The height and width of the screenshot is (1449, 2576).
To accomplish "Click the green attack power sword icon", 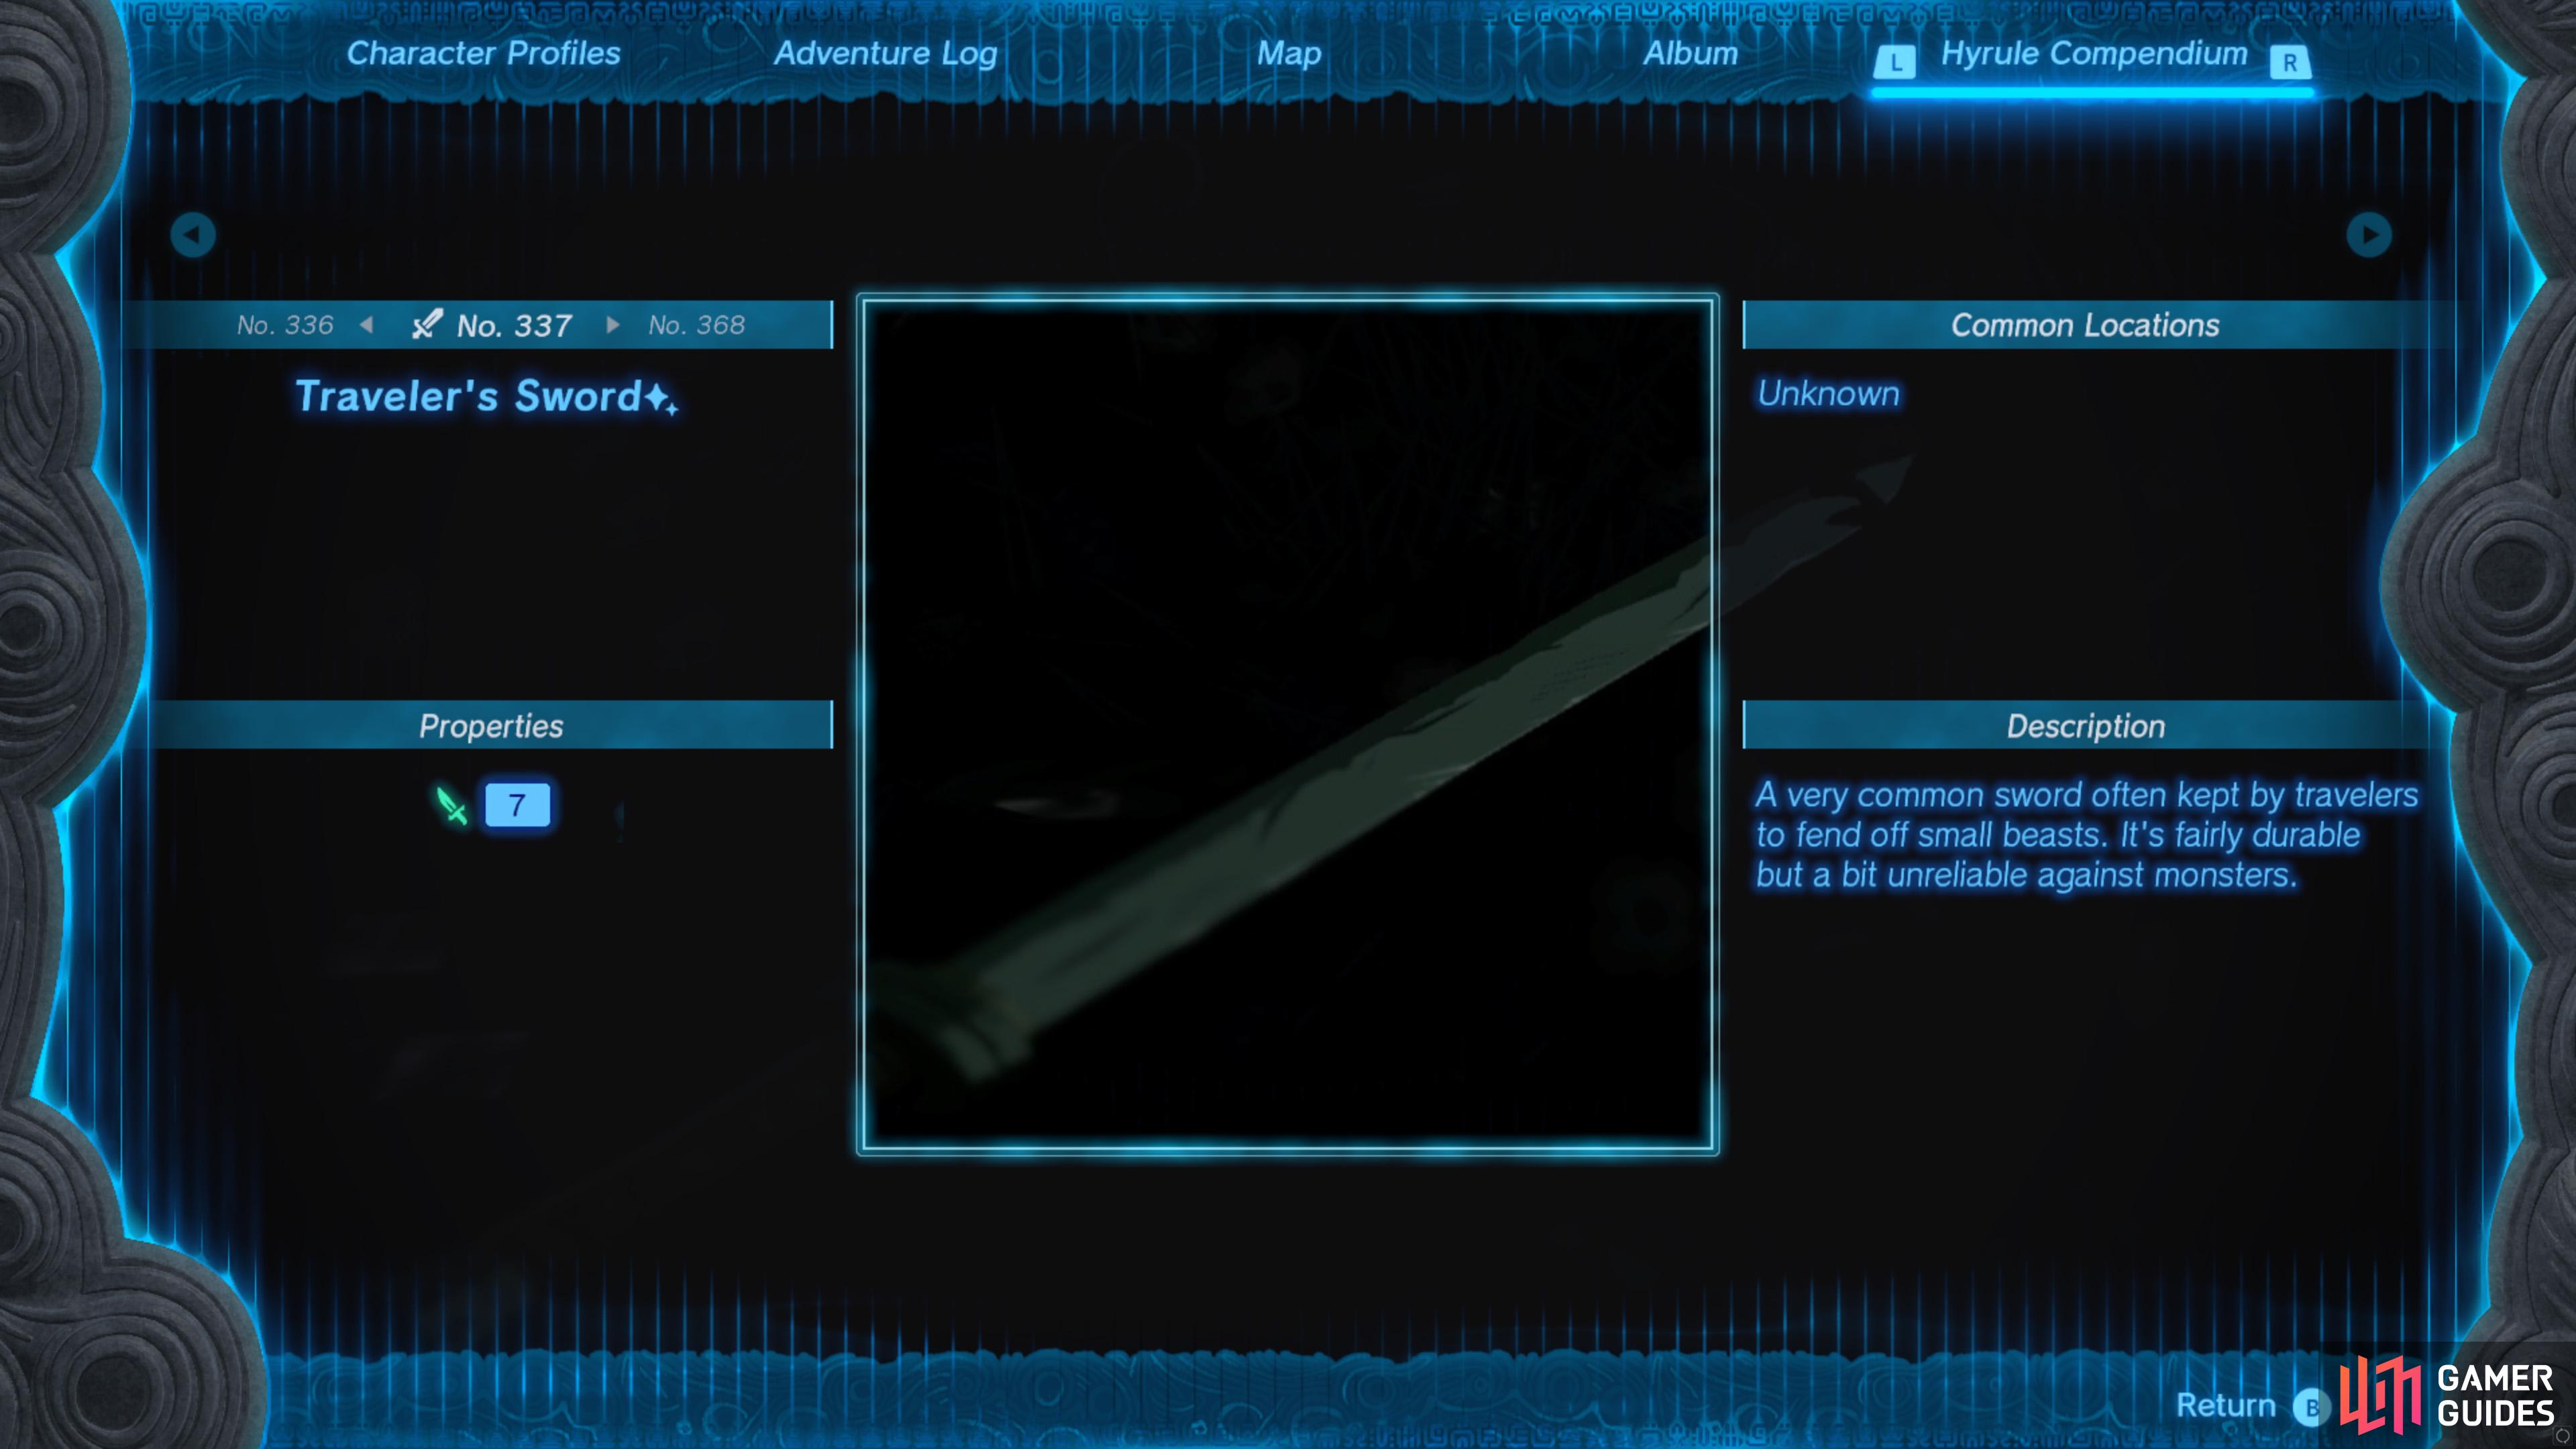I will click(452, 805).
